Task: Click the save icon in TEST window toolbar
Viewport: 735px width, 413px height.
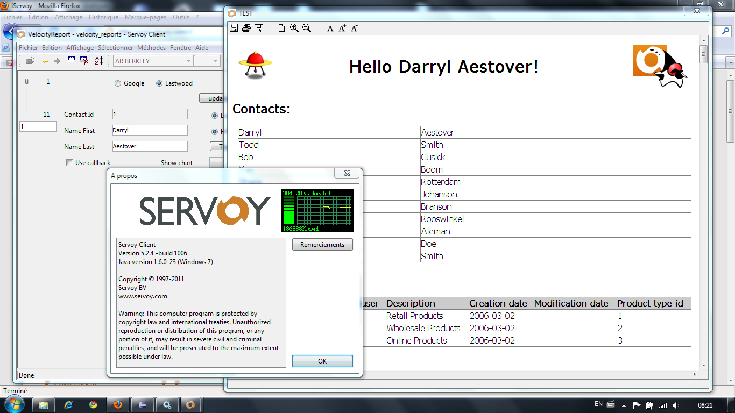Action: pos(234,28)
